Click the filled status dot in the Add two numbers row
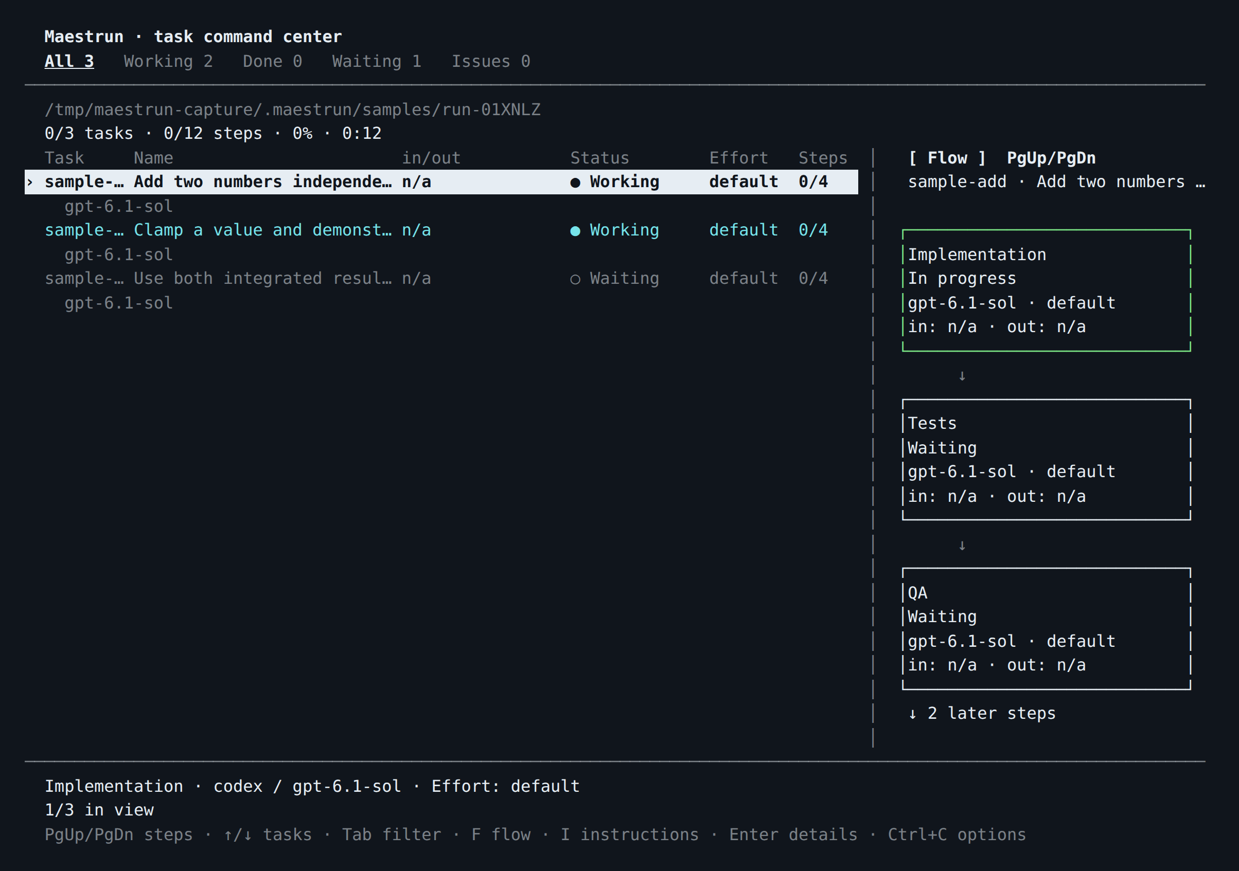The height and width of the screenshot is (871, 1239). (575, 183)
